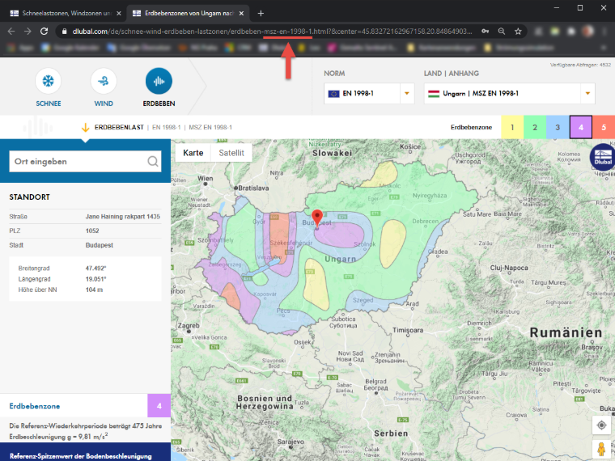Viewport: 615px width, 461px height.
Task: Click the browser zoom magnifier icon
Action: [502, 32]
